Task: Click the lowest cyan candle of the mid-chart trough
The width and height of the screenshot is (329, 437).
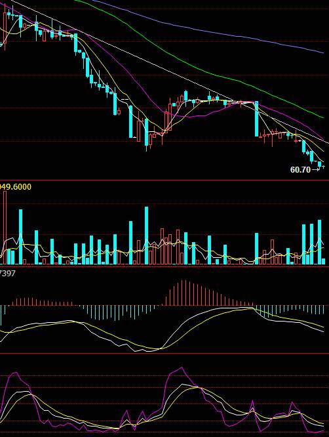Action: (x=146, y=135)
